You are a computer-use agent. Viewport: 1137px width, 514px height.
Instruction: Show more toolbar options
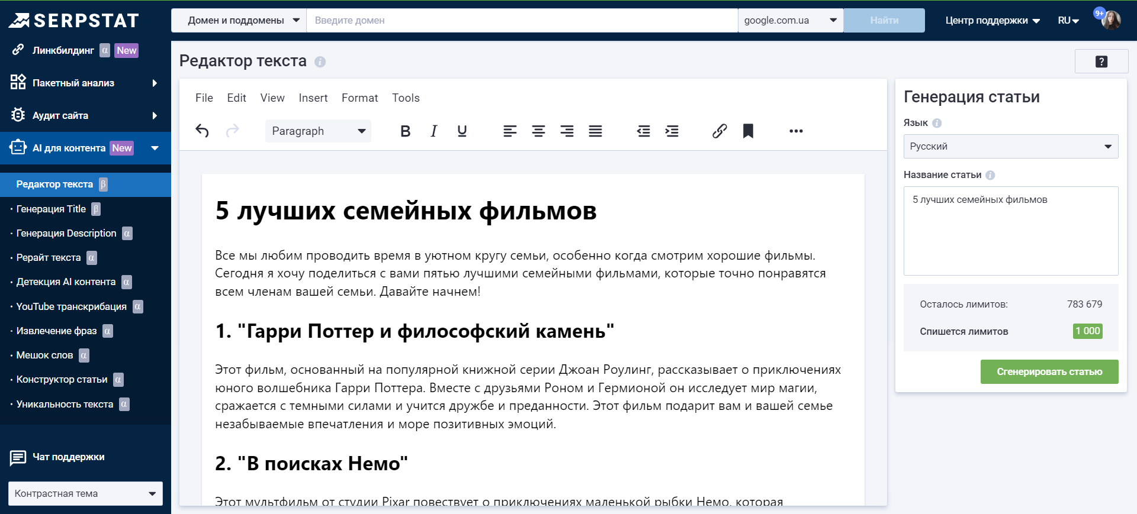(x=796, y=131)
